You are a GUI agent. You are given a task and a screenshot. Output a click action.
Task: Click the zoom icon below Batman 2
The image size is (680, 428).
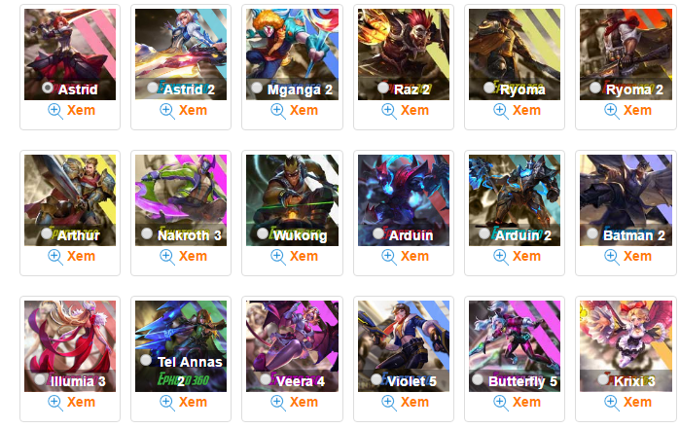pos(612,257)
